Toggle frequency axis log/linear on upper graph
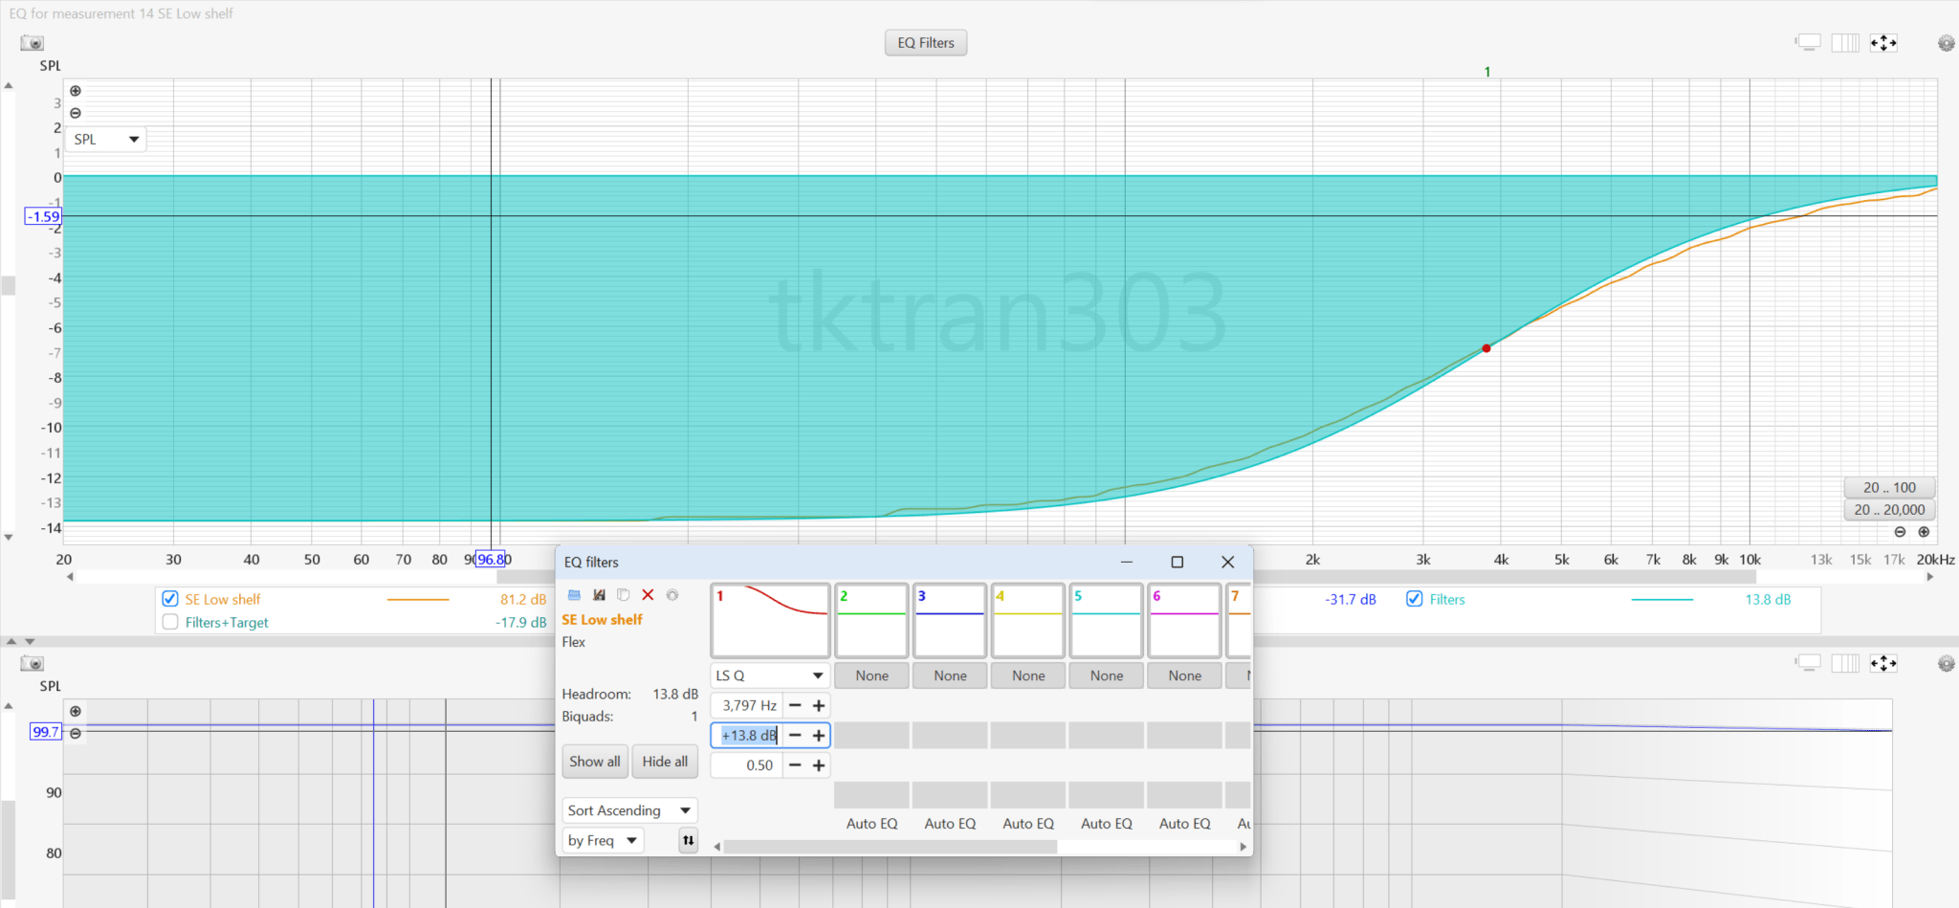 pos(1845,43)
